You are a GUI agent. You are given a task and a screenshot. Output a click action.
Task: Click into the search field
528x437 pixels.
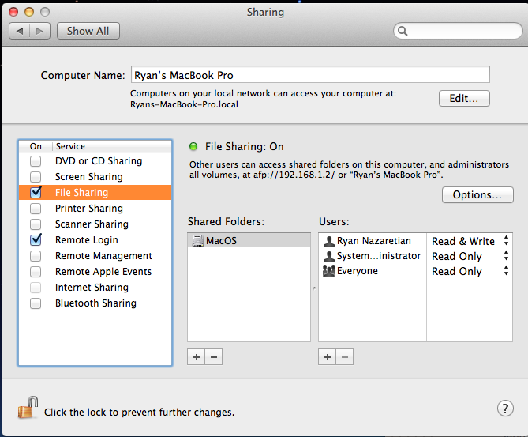[x=458, y=31]
